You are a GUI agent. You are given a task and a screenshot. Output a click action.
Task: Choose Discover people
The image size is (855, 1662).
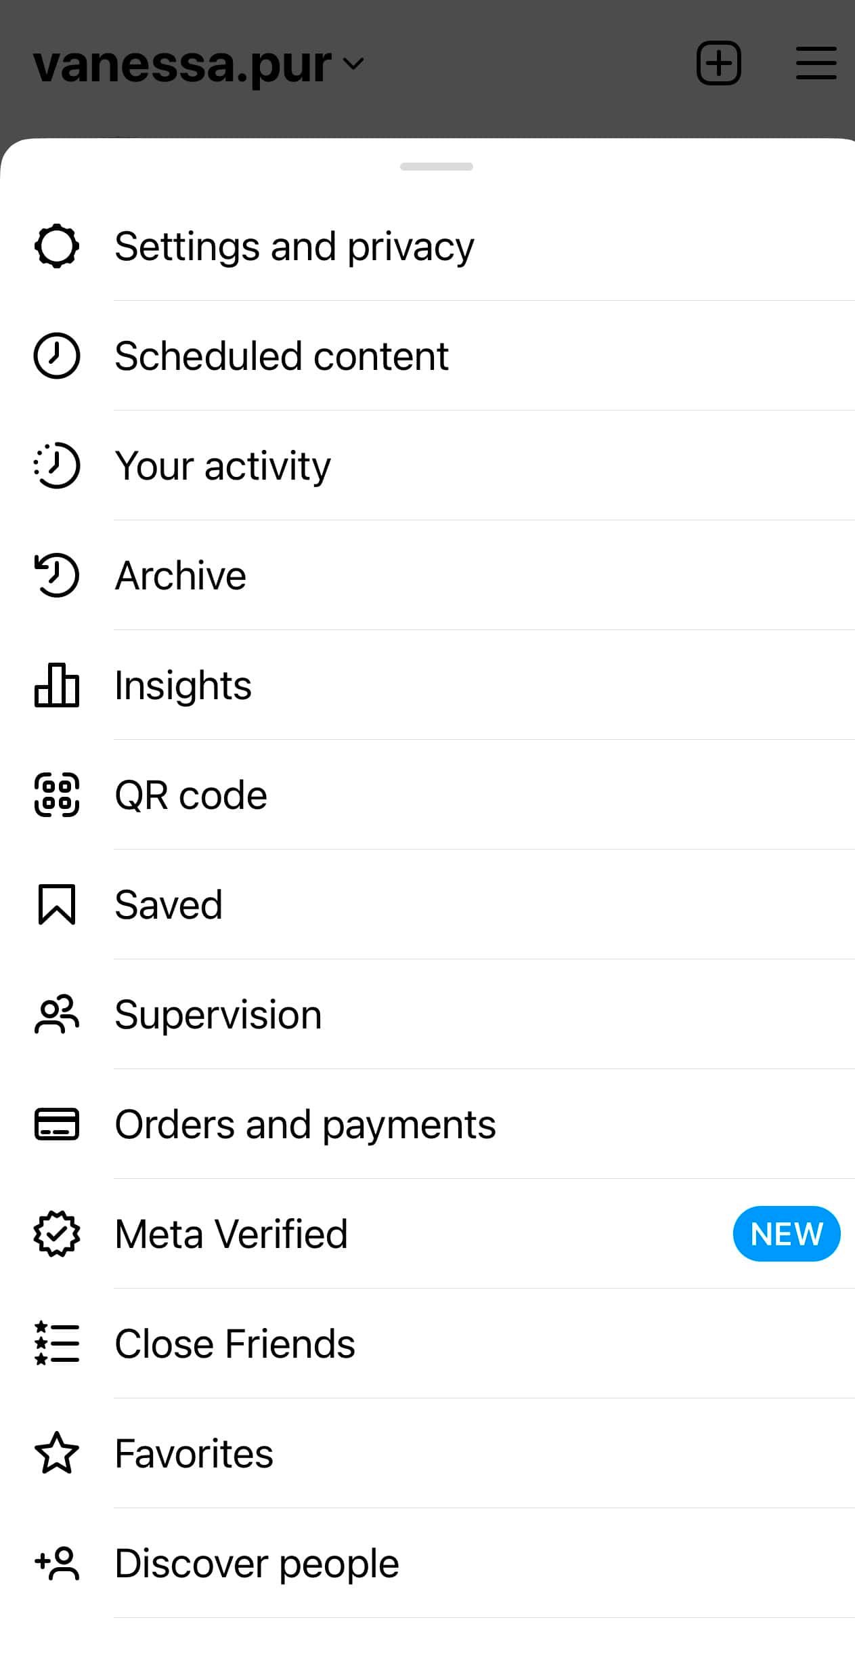[x=257, y=1563]
